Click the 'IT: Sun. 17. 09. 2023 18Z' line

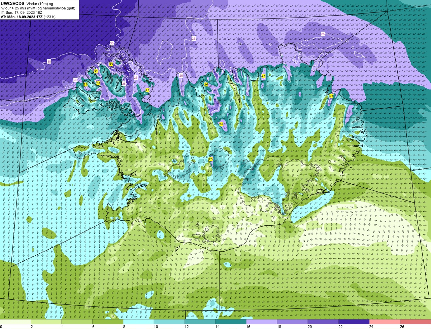(x=21, y=12)
